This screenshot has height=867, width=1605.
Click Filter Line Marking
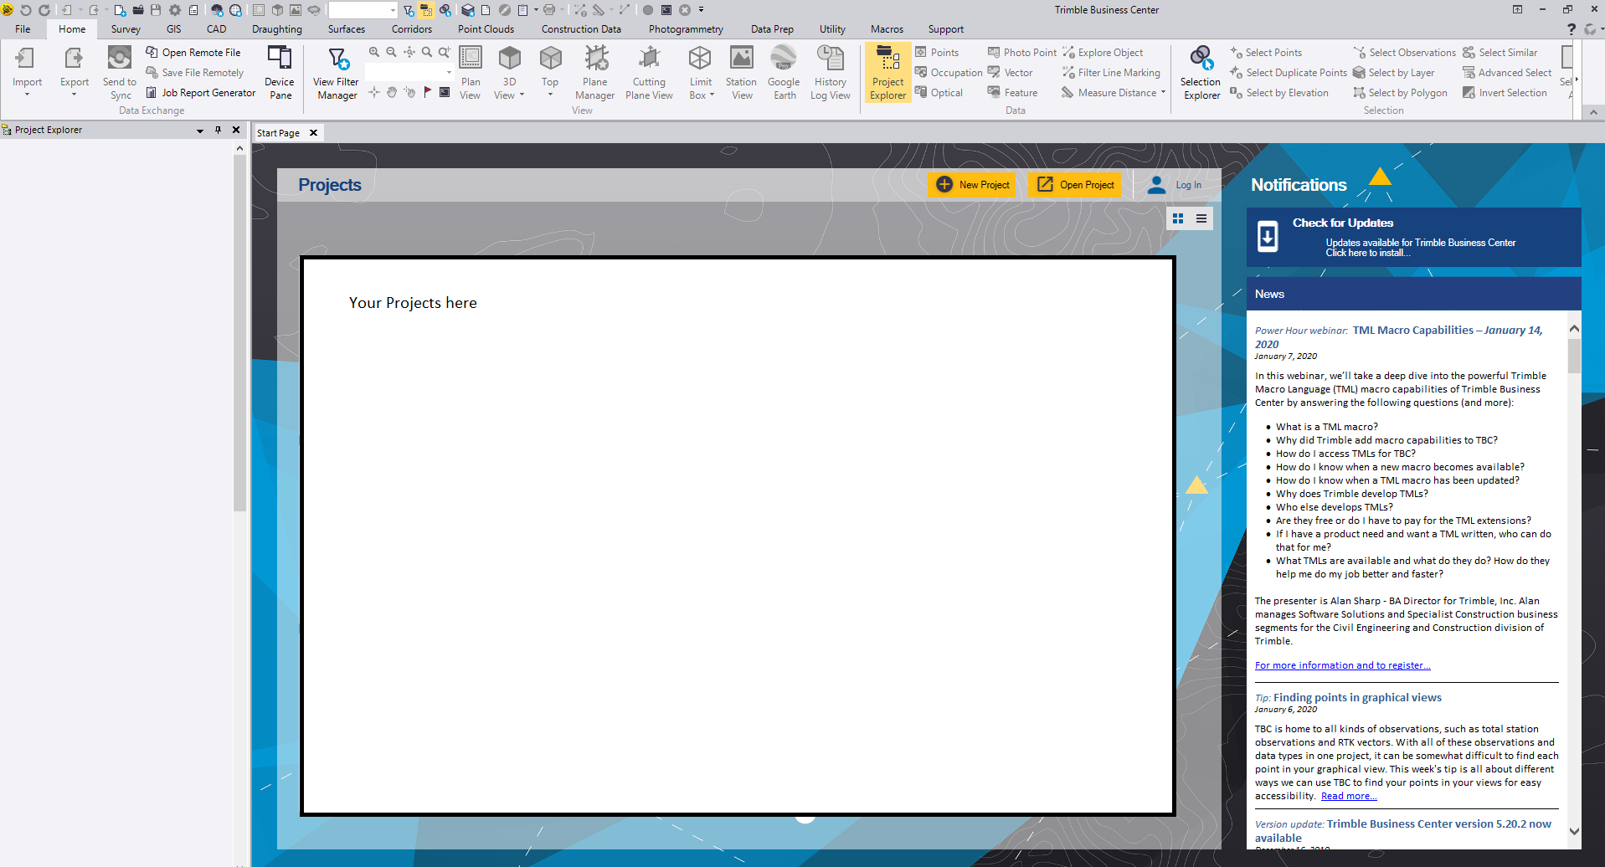click(x=1111, y=73)
